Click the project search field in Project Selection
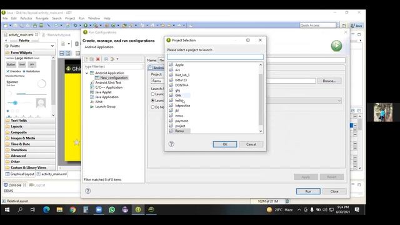 215,57
